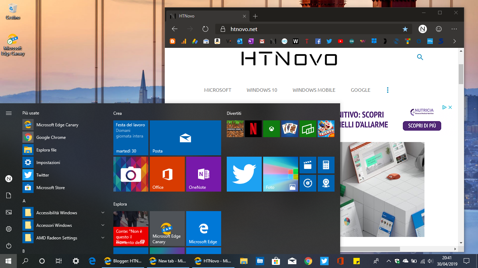
Task: Open the Start menu settings gear
Action: (9, 229)
